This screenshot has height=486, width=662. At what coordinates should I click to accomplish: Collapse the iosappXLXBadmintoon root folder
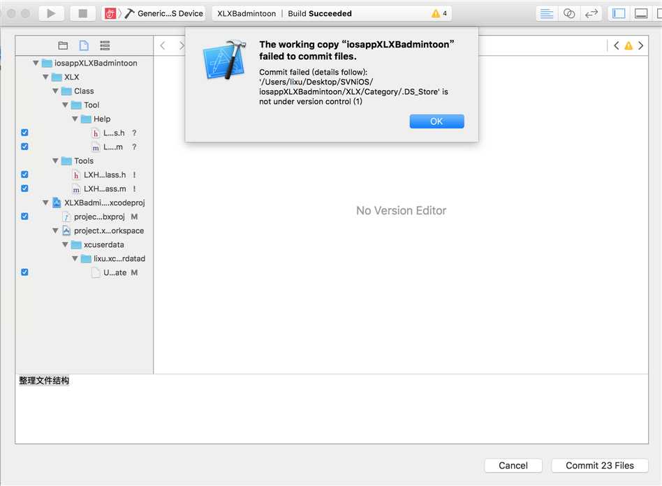36,63
